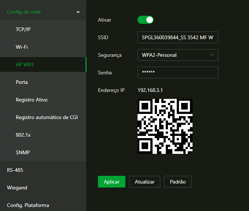Open the Segurança dropdown
Screen dimensions: 249x211
(178, 55)
